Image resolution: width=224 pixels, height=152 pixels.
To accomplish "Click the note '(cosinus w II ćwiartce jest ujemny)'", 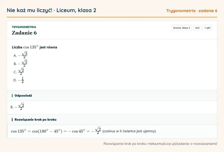I will (129, 131).
